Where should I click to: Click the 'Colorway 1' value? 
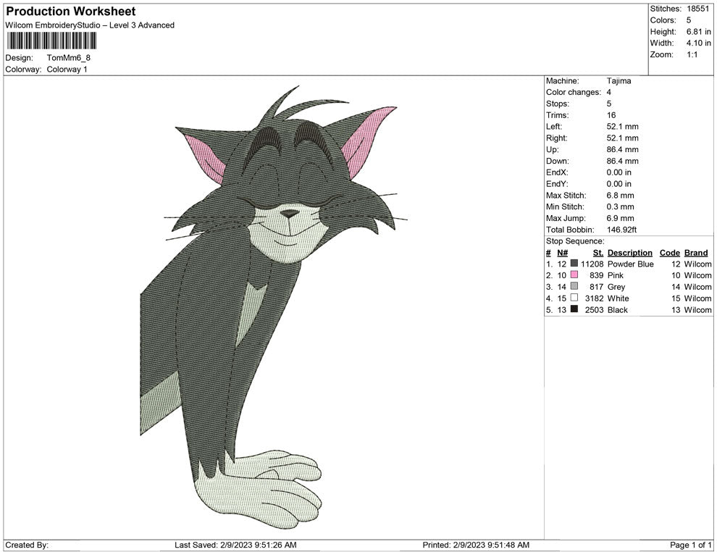click(67, 69)
